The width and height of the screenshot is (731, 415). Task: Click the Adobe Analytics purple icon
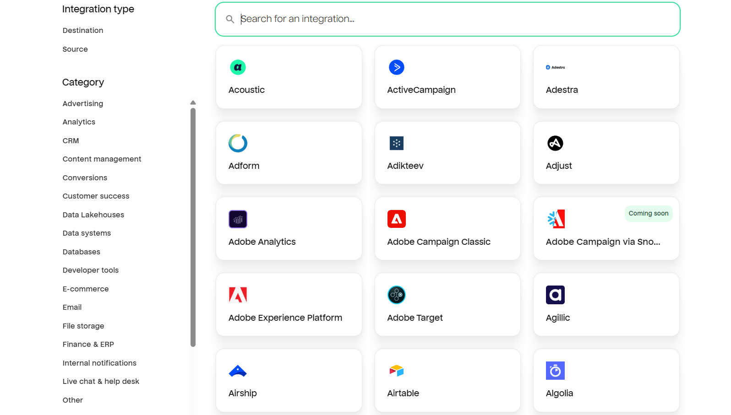pos(238,219)
